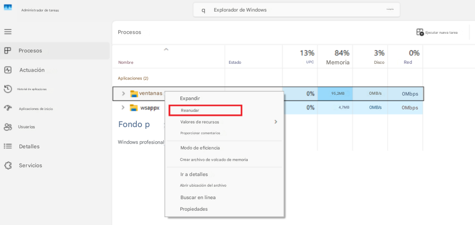
Task: Select Abrir ubicación del archivo
Action: [x=203, y=185]
